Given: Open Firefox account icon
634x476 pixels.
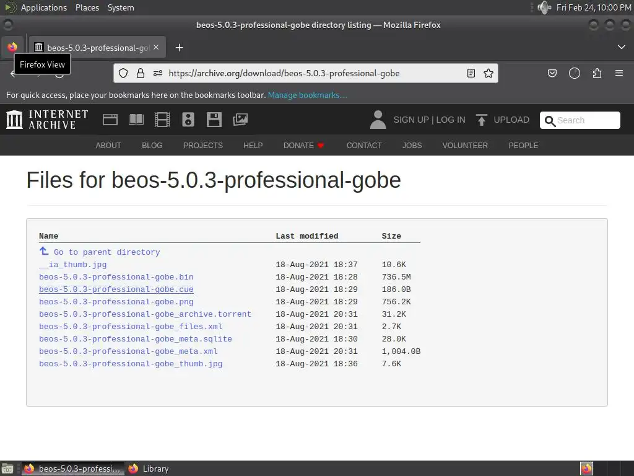Looking at the screenshot, I should pos(575,73).
